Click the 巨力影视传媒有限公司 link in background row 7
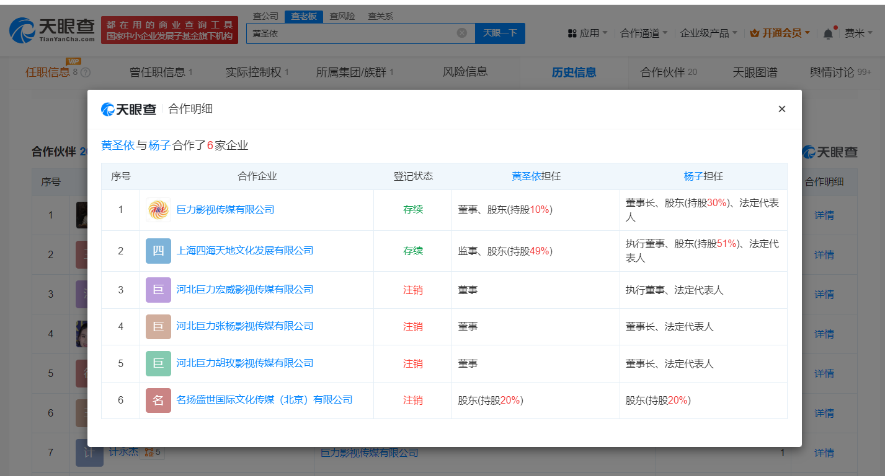The height and width of the screenshot is (476, 885). (369, 453)
